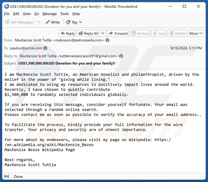208x182 pixels.
Task: Click the subject line text
Action: (x=67, y=63)
